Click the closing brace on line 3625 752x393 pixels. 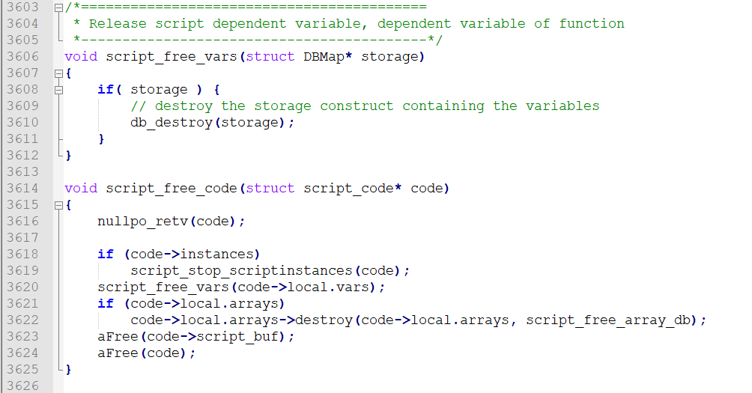coord(69,370)
